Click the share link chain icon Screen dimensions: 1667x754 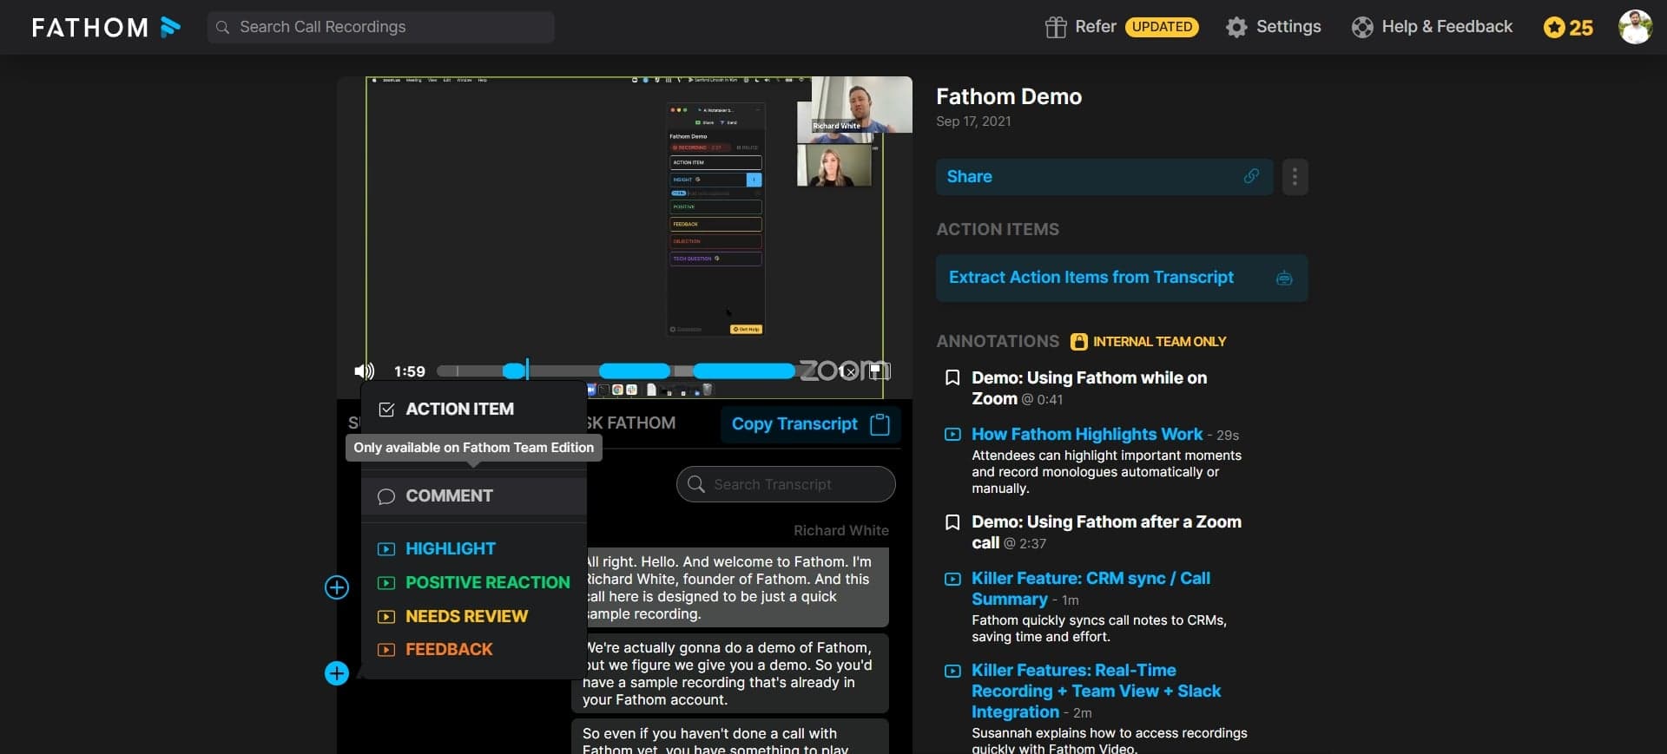click(x=1250, y=176)
